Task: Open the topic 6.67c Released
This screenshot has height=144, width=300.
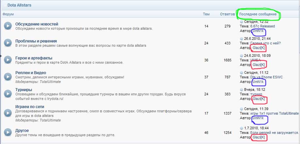Action: tap(262, 26)
